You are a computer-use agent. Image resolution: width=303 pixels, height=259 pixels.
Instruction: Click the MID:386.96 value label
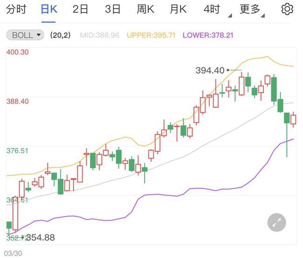point(99,35)
